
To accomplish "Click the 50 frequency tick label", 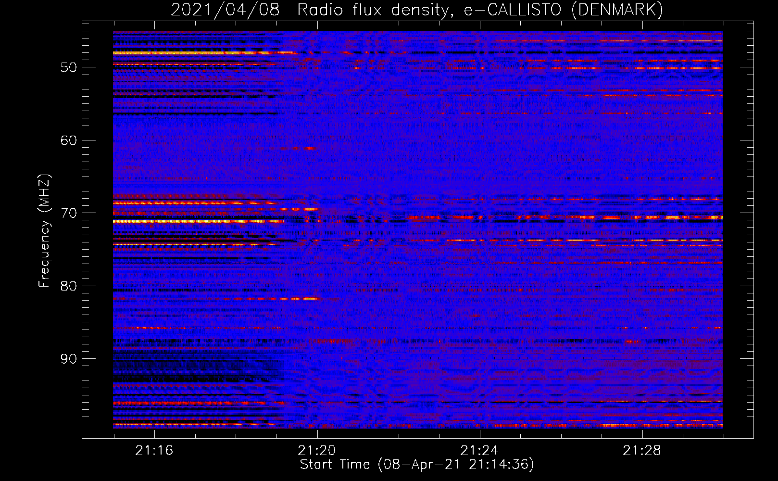I will [x=69, y=67].
